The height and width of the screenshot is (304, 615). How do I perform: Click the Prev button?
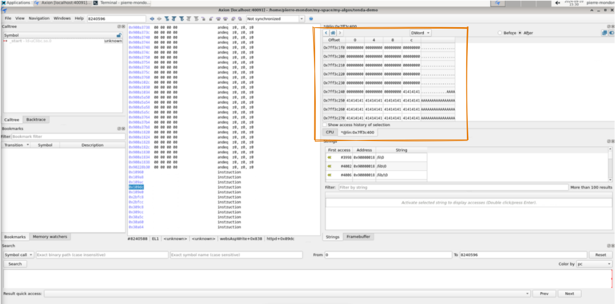pos(544,294)
